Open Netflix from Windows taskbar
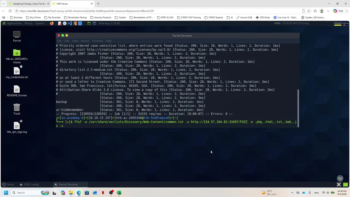The image size is (350, 197). click(x=103, y=193)
